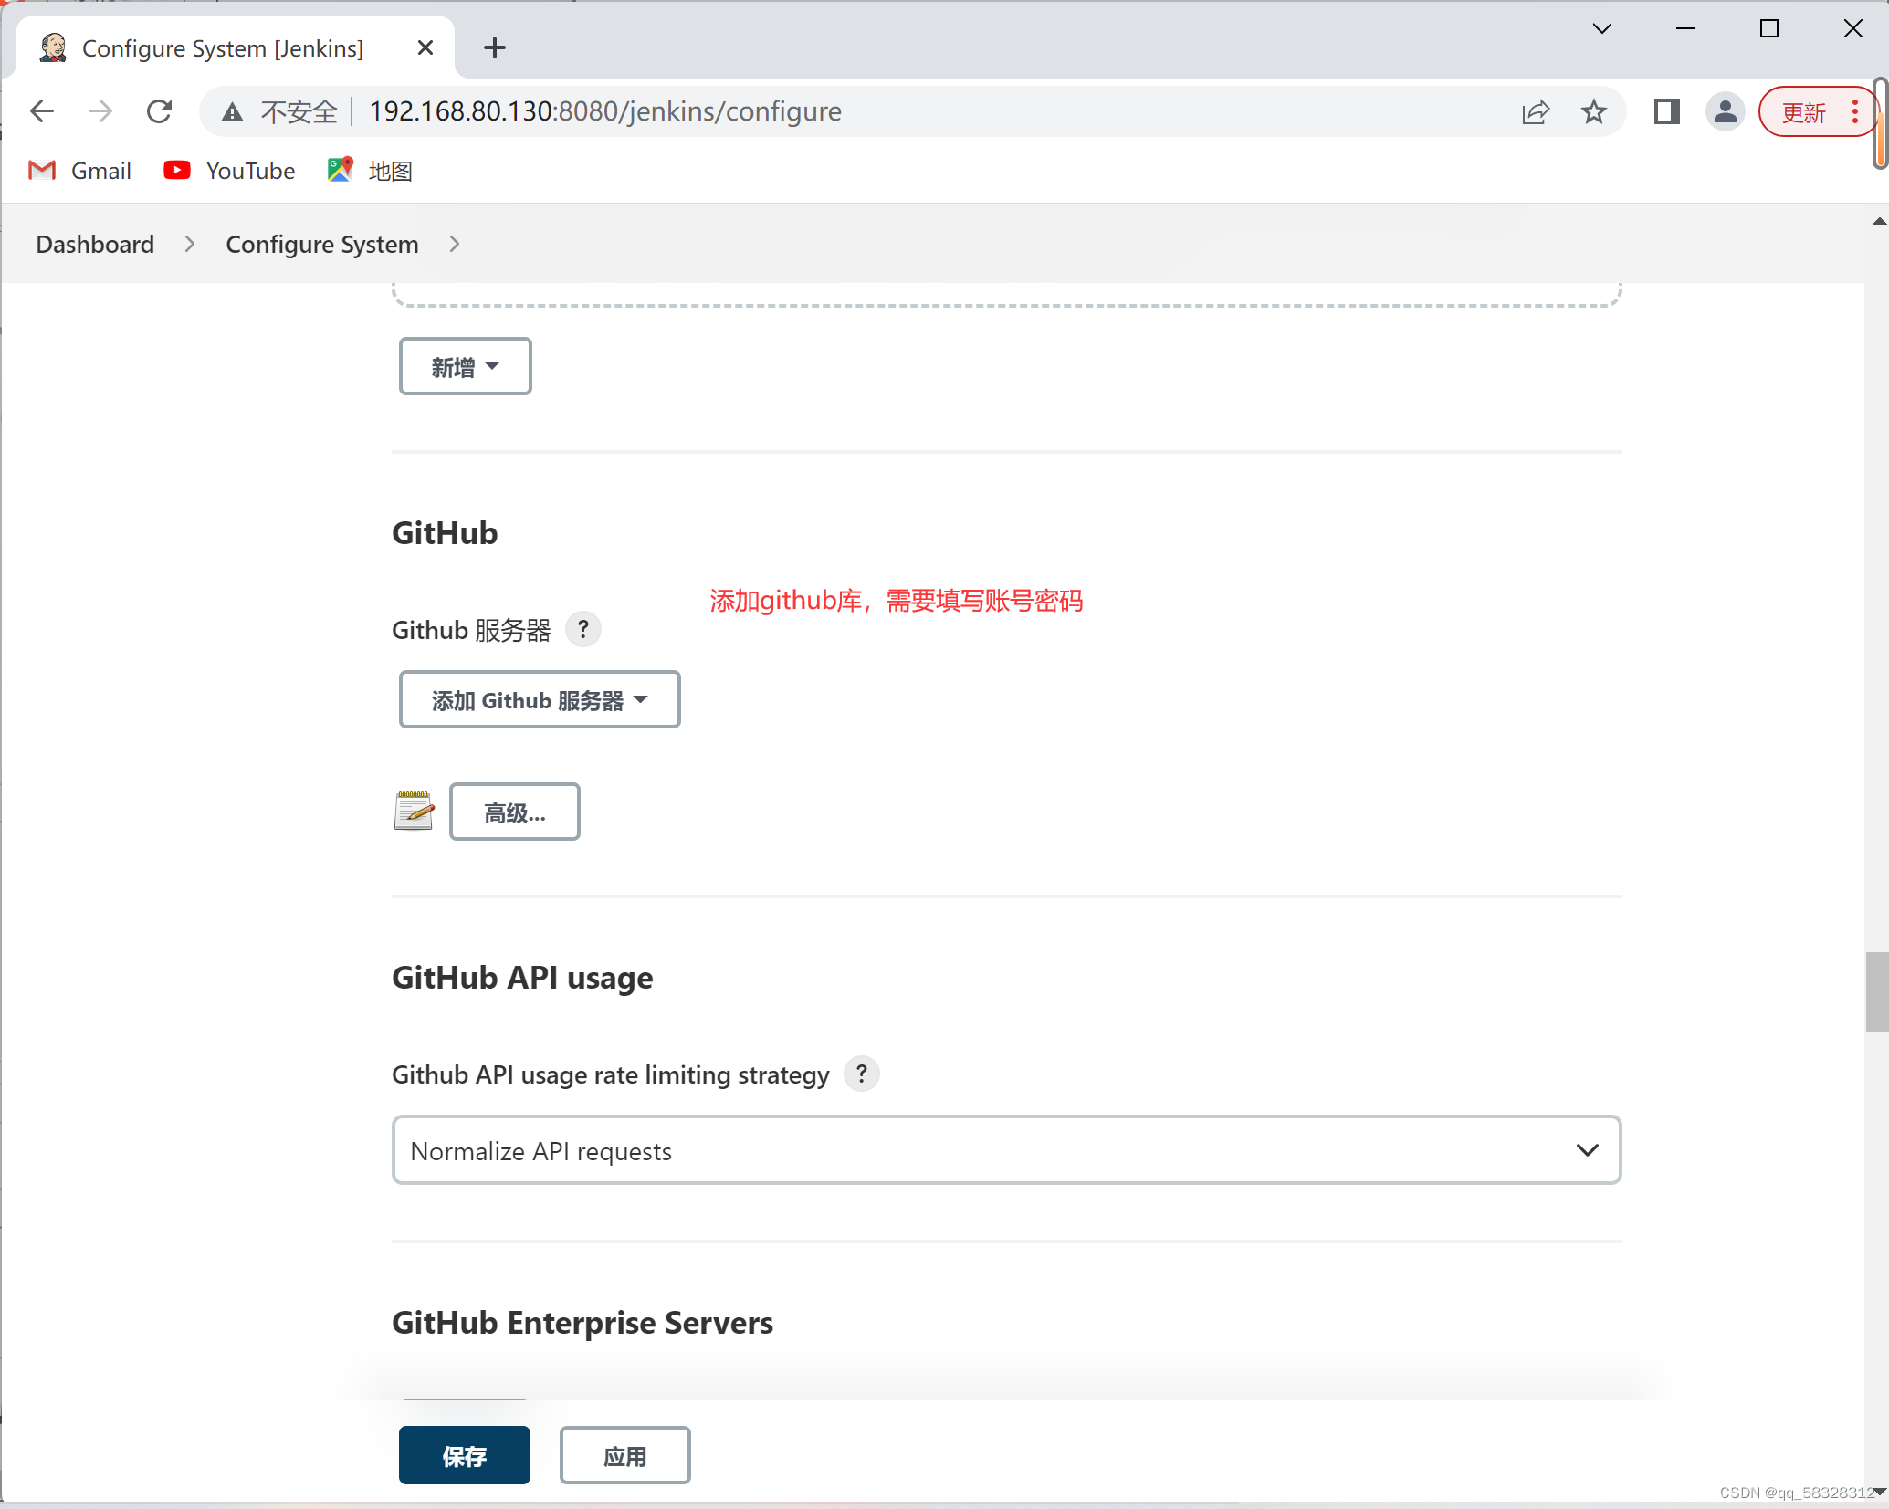Open the browser side panel icon
1889x1509 pixels.
1666,111
